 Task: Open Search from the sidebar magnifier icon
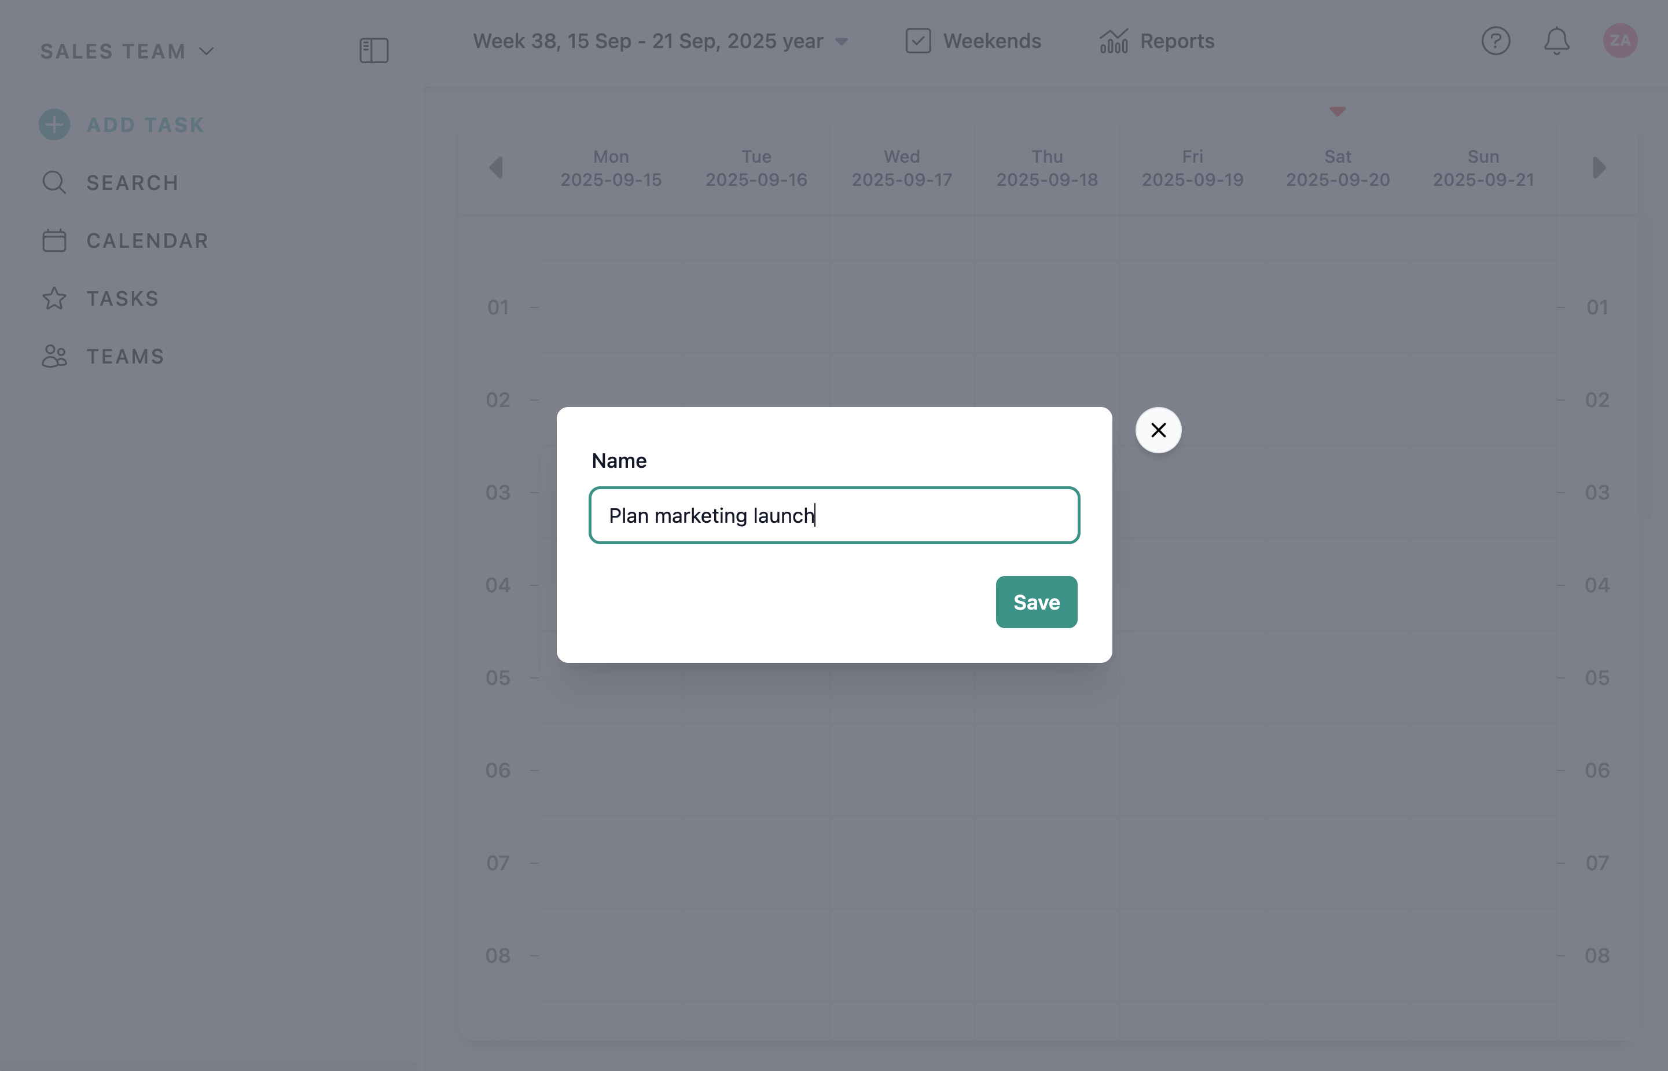coord(54,183)
